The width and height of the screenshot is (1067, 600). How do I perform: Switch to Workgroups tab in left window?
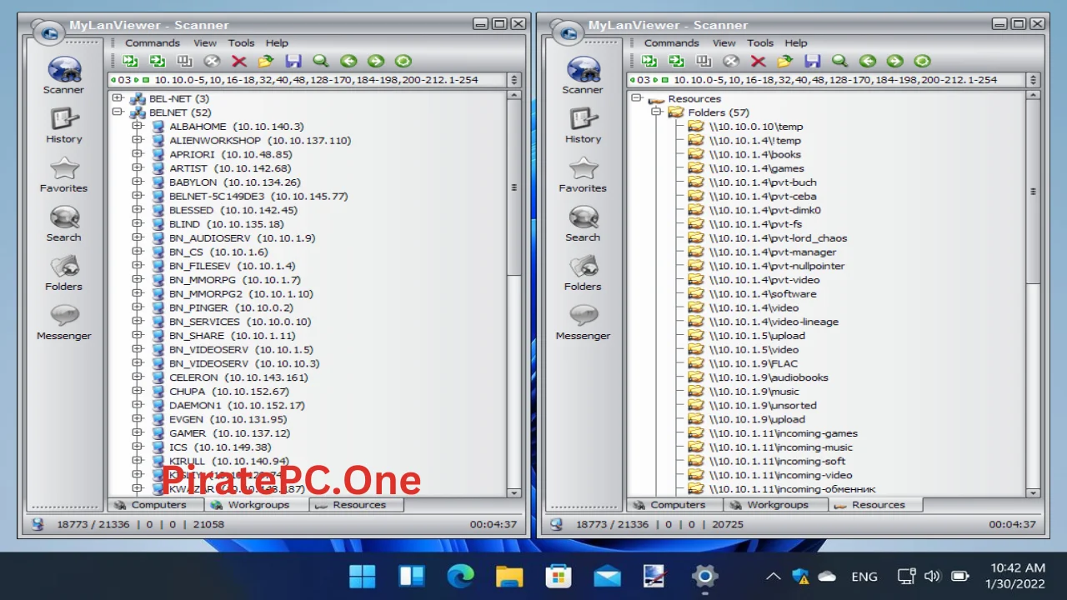pyautogui.click(x=257, y=505)
